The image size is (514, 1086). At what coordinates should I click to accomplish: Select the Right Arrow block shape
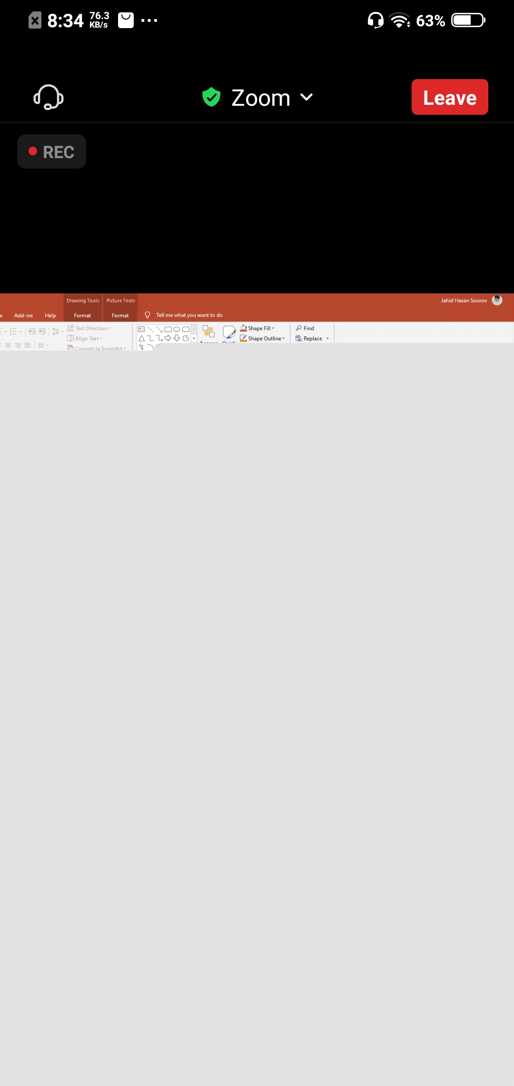click(168, 338)
